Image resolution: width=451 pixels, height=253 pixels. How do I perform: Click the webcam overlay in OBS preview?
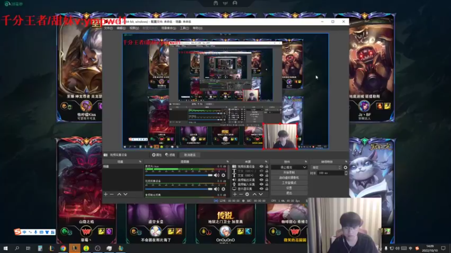pyautogui.click(x=280, y=136)
